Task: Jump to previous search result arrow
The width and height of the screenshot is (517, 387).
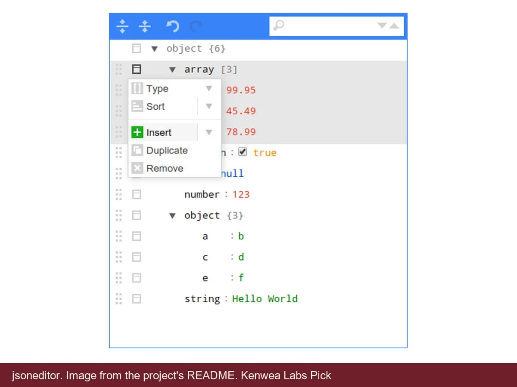Action: [394, 26]
